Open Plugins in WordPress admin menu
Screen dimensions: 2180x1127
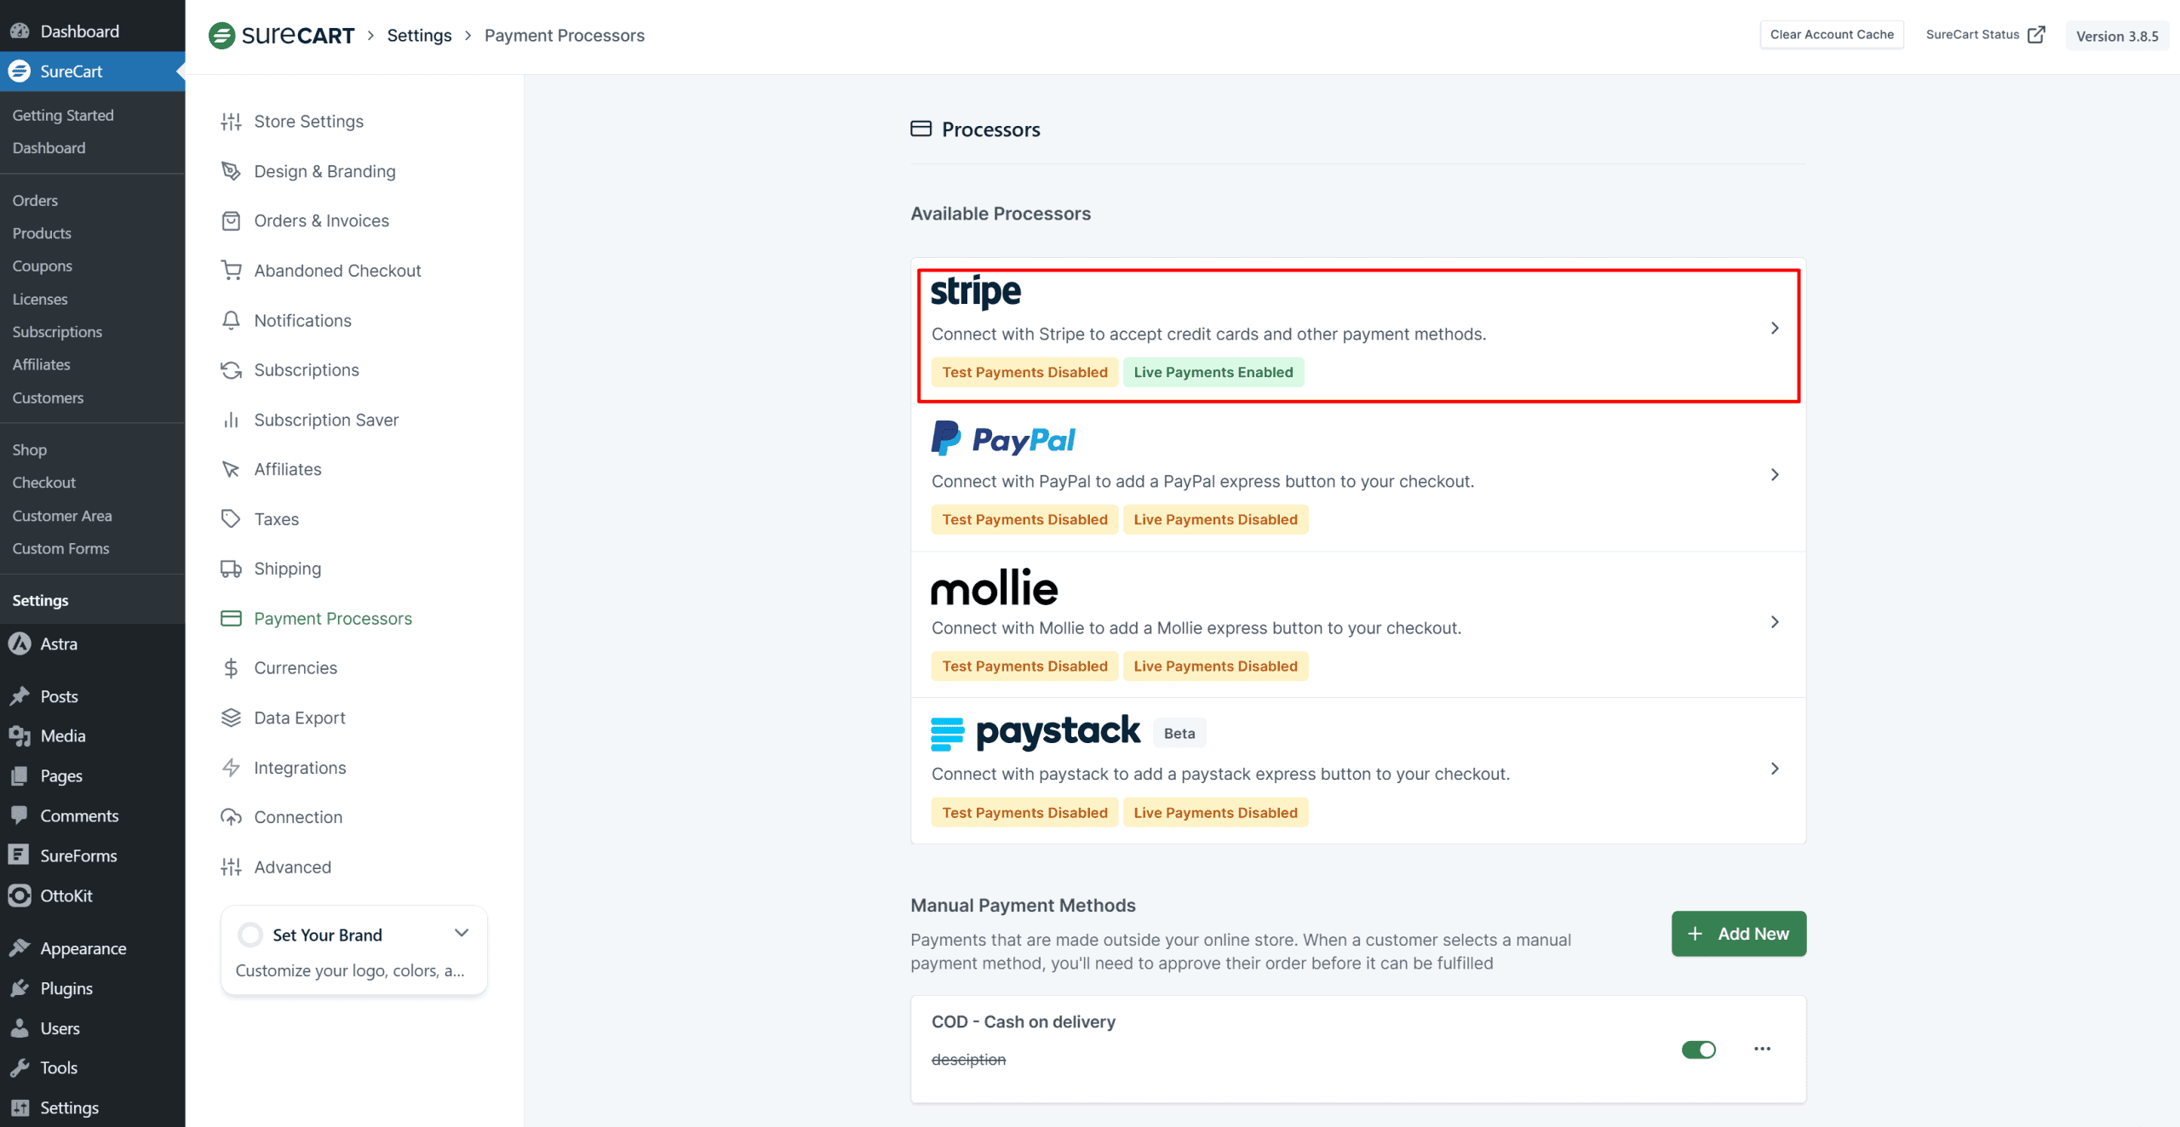click(x=66, y=988)
